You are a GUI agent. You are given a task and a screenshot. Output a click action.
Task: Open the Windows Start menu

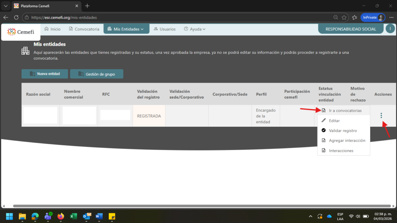pos(9,216)
